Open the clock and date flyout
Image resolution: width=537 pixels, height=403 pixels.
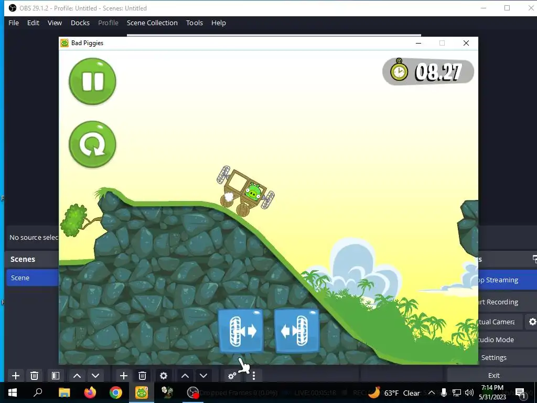tap(492, 393)
